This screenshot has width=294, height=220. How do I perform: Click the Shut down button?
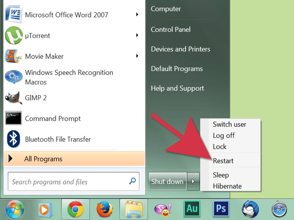(x=167, y=181)
